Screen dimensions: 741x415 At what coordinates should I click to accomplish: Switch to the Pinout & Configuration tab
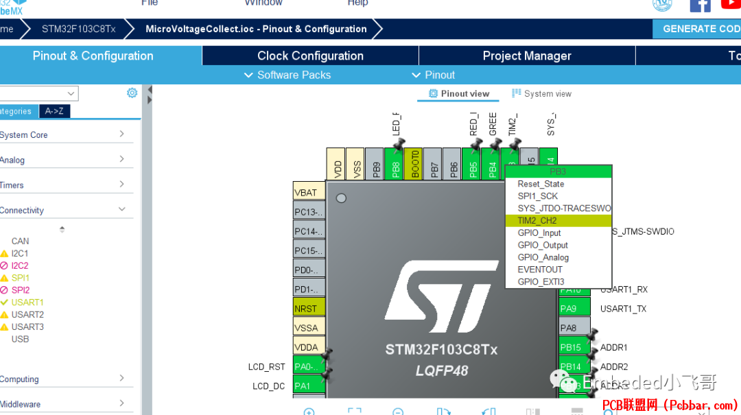pos(93,56)
